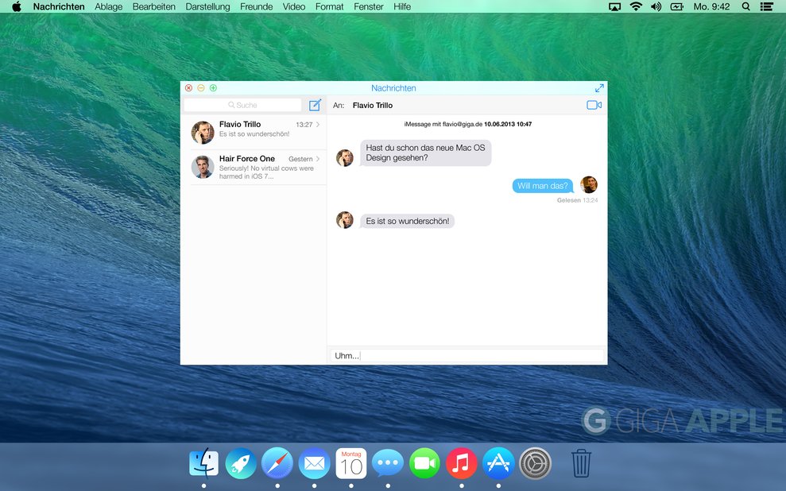The image size is (786, 491).
Task: Click the Suche search field
Action: [242, 105]
